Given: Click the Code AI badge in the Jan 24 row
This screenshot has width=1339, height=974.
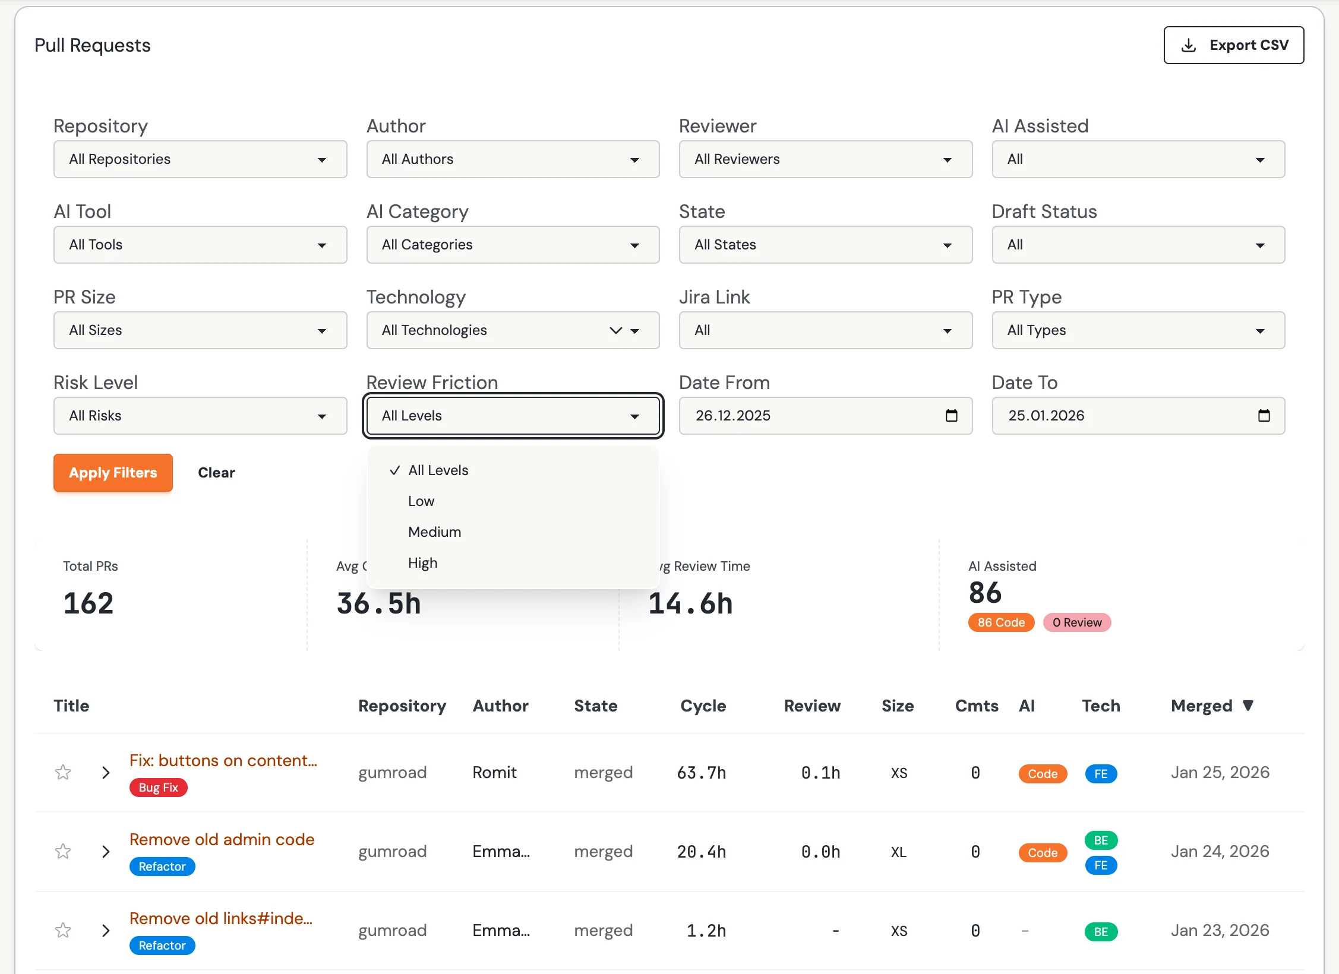Looking at the screenshot, I should click(x=1043, y=852).
